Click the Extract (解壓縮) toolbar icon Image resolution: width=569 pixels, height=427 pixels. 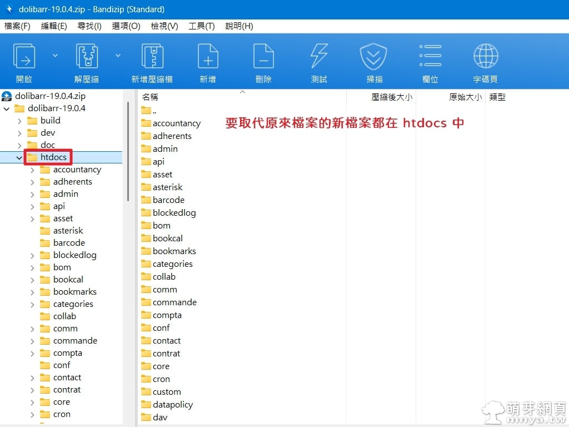coord(86,57)
